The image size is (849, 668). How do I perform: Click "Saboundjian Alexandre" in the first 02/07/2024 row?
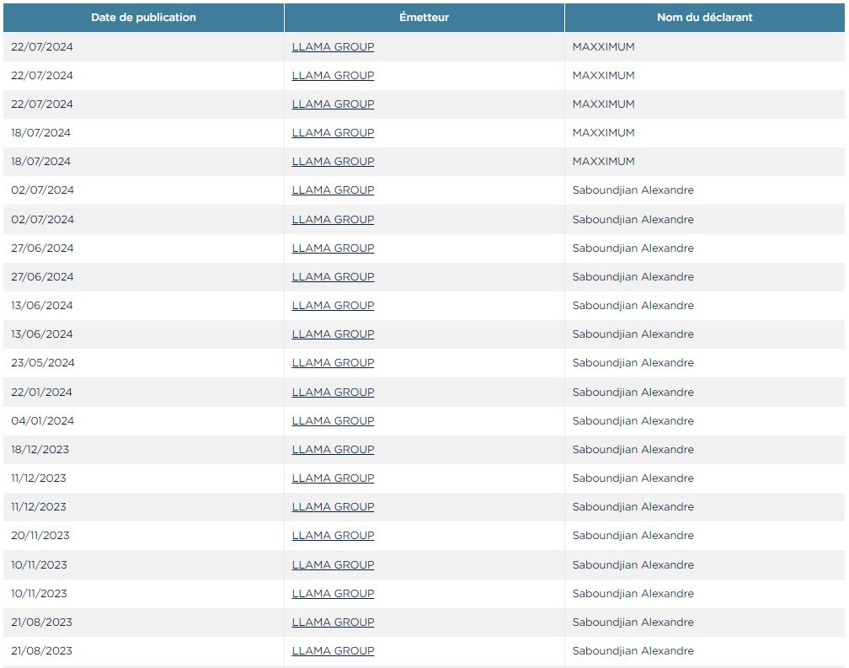(x=633, y=190)
